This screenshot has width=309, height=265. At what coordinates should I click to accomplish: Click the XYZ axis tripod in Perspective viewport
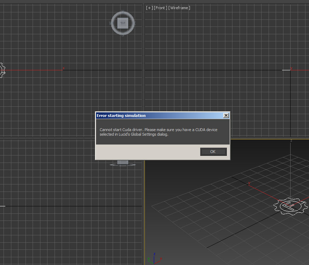pos(155,259)
